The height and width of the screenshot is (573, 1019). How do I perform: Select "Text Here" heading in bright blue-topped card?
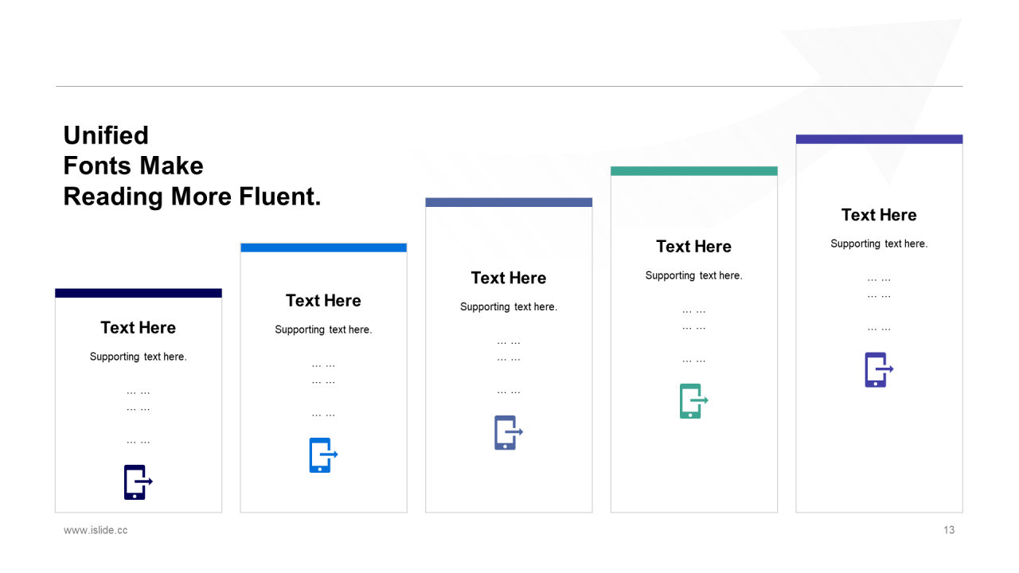(x=323, y=301)
